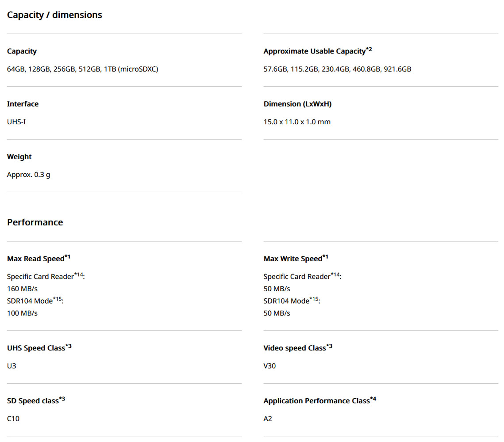This screenshot has height=442, width=504.
Task: Click the "Approx. 0.3 g" weight value
Action: pos(28,175)
